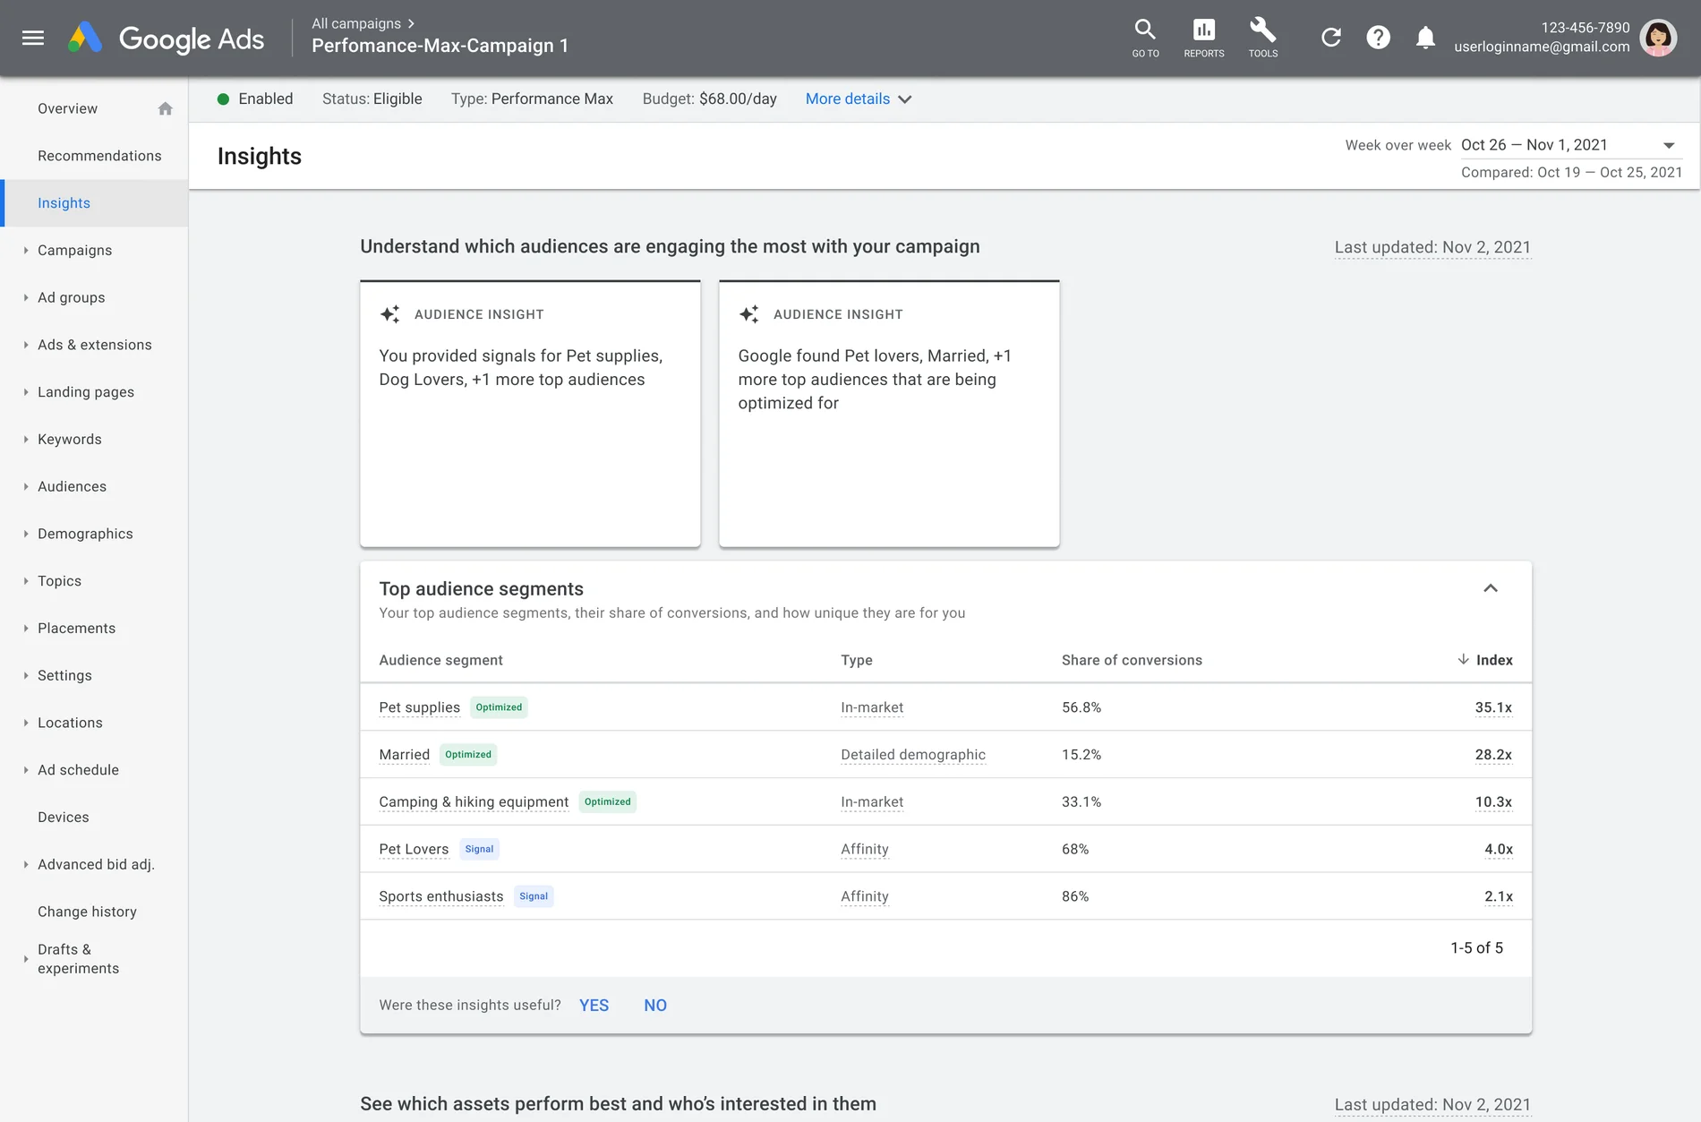Click sparkle icon on Google found insight card
The height and width of the screenshot is (1122, 1701).
coord(748,314)
